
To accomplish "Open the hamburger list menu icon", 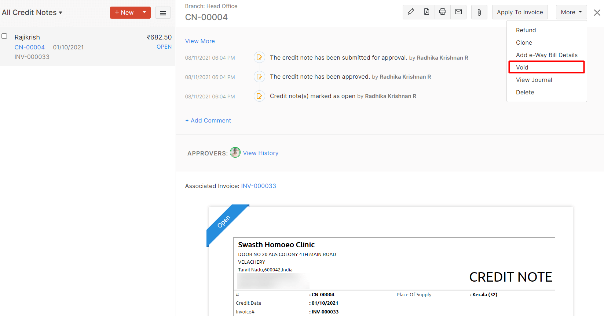I will tap(163, 13).
